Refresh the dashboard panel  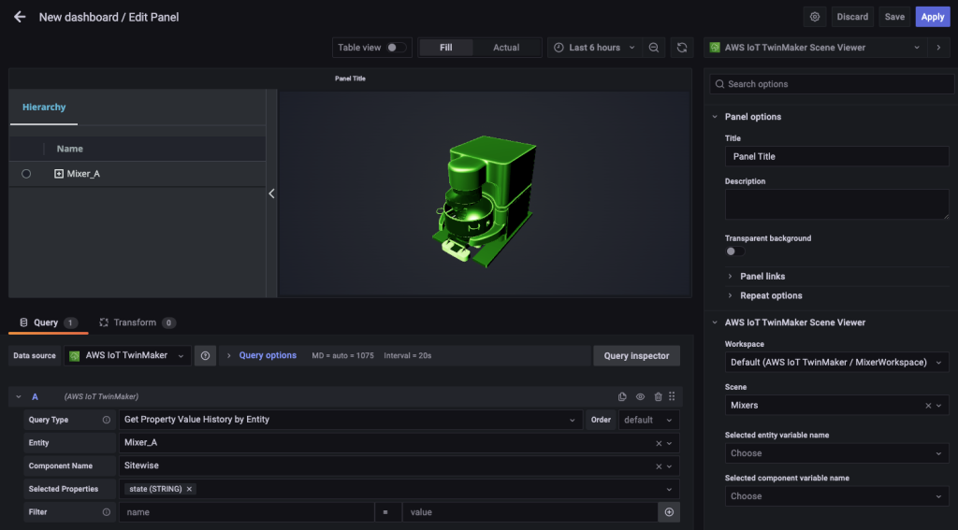682,48
